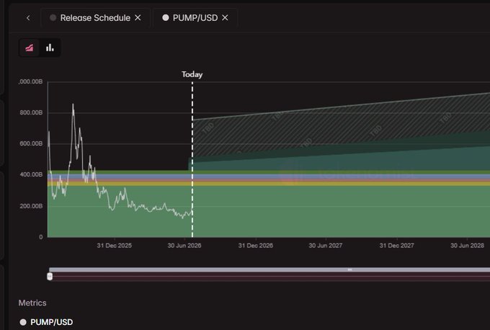Click the Metrics heading

tap(32, 303)
